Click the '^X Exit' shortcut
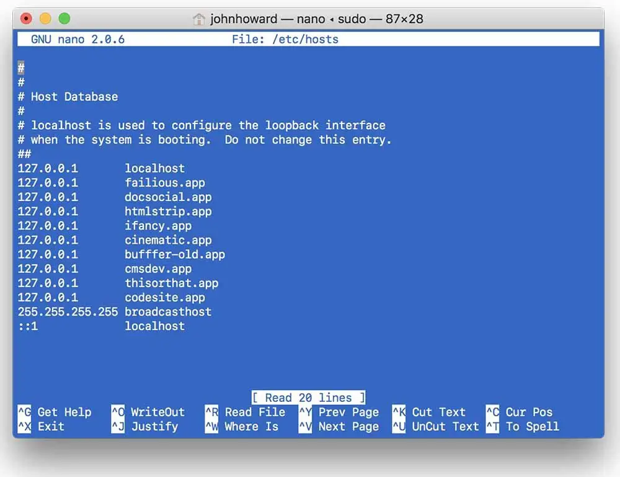This screenshot has width=620, height=477. (41, 426)
